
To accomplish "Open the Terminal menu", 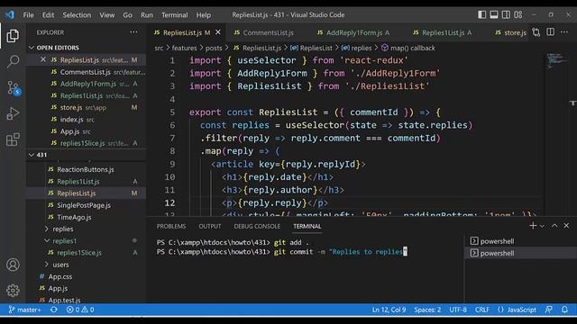I will [x=174, y=15].
